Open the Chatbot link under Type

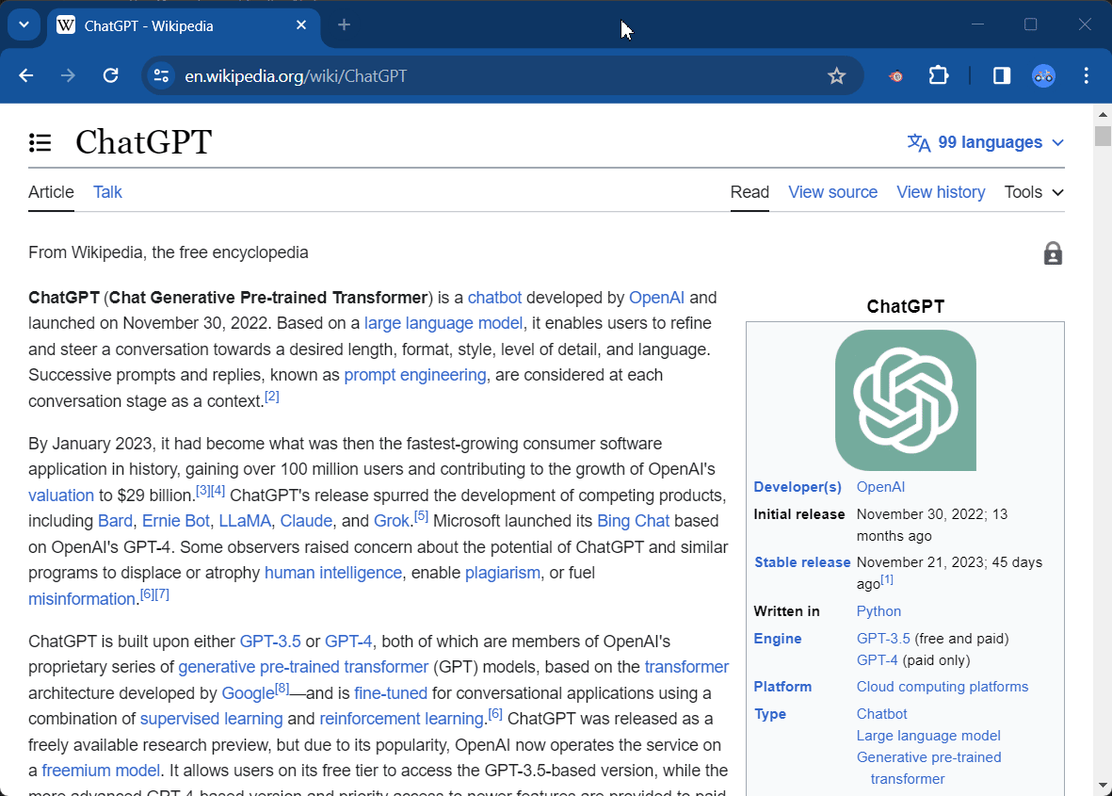click(x=881, y=714)
